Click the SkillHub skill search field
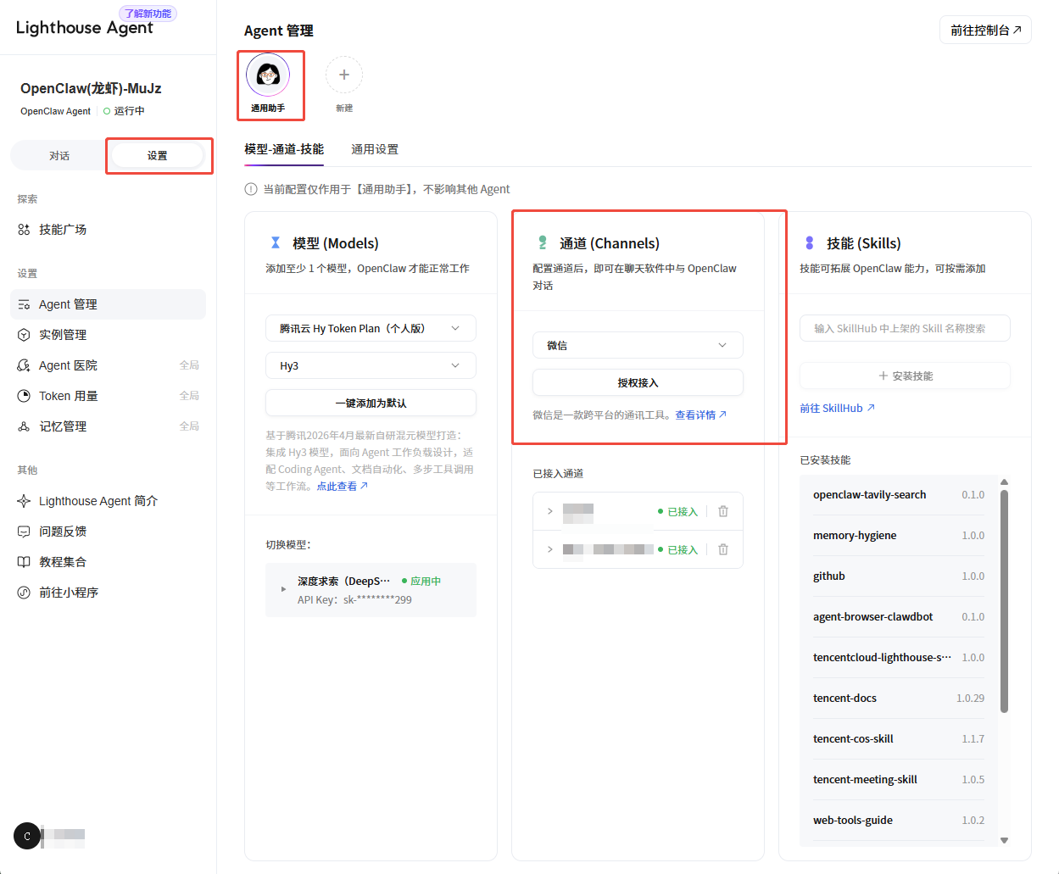Viewport: 1059px width, 874px height. coord(905,329)
